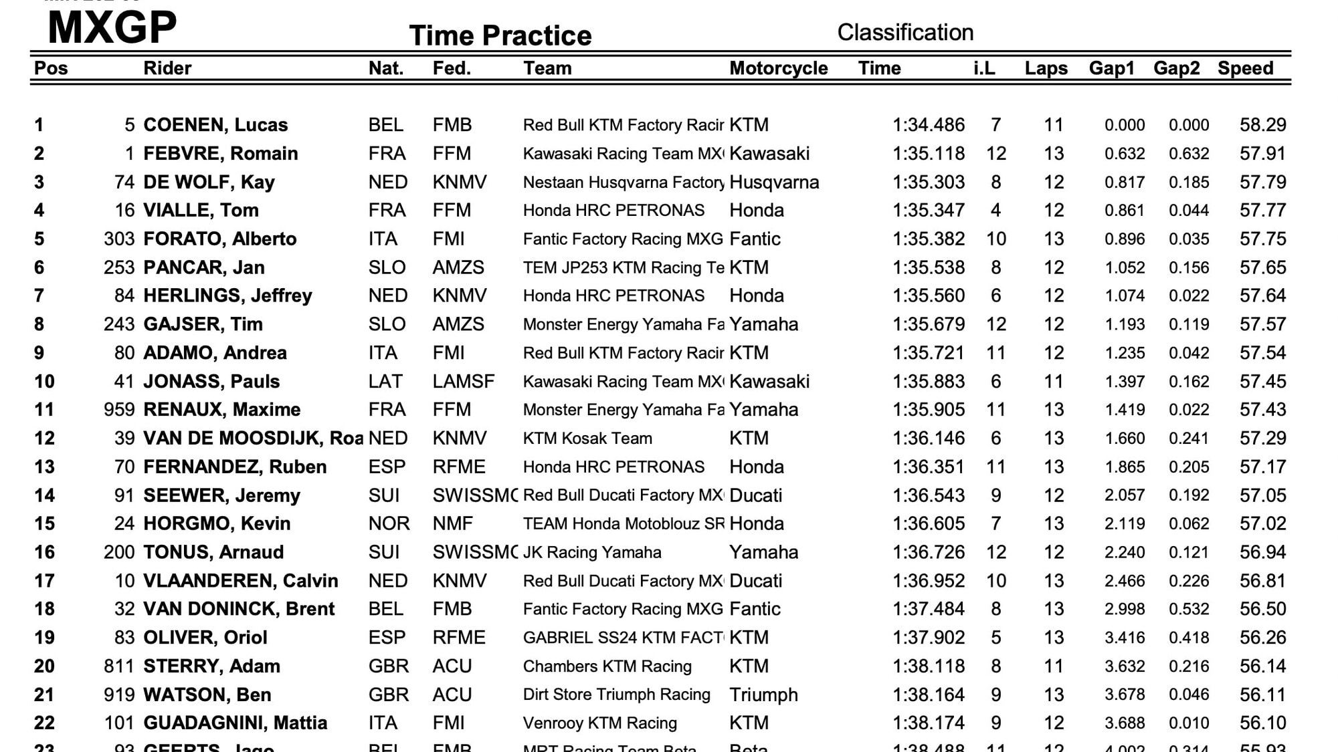Click rider GUADAGNINI, Mattia

(235, 723)
